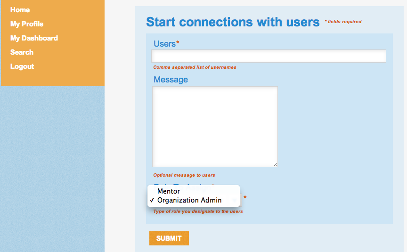Open My Dashboard from sidebar
The image size is (407, 252).
point(34,38)
